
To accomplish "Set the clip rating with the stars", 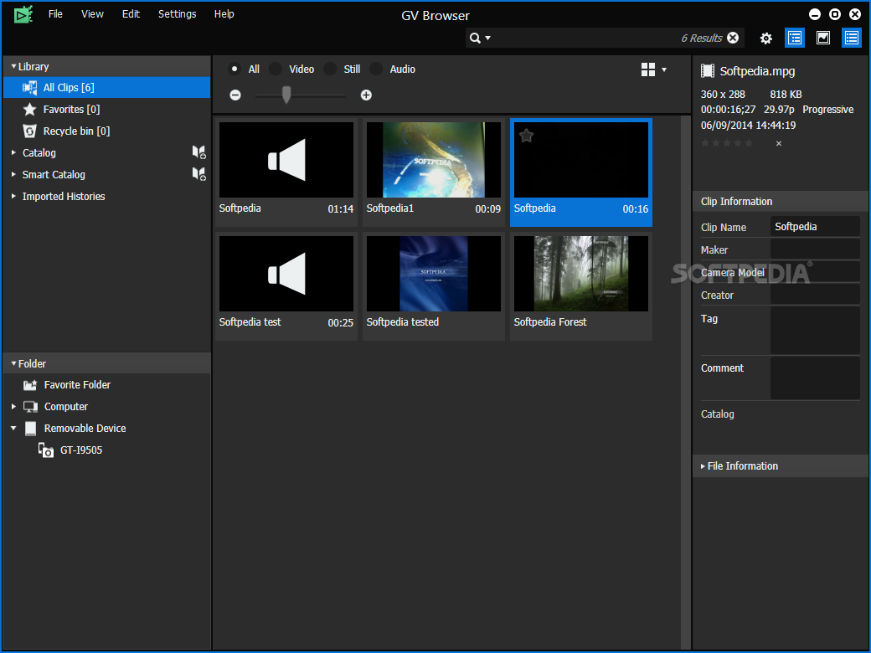I will 727,143.
